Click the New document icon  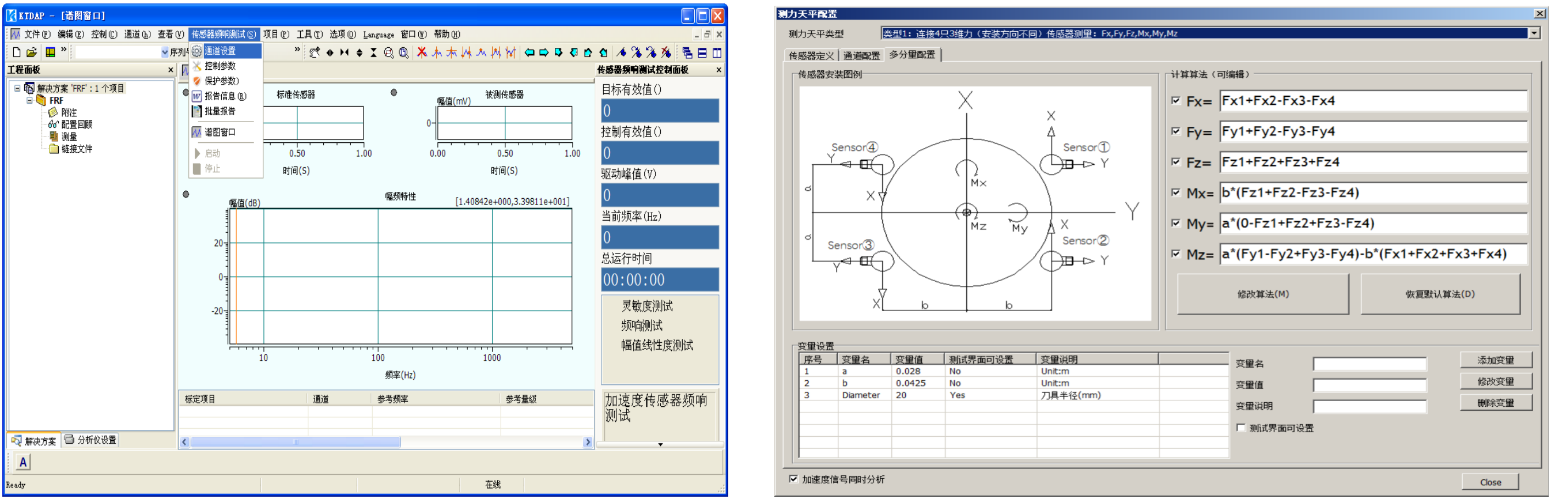coord(17,52)
